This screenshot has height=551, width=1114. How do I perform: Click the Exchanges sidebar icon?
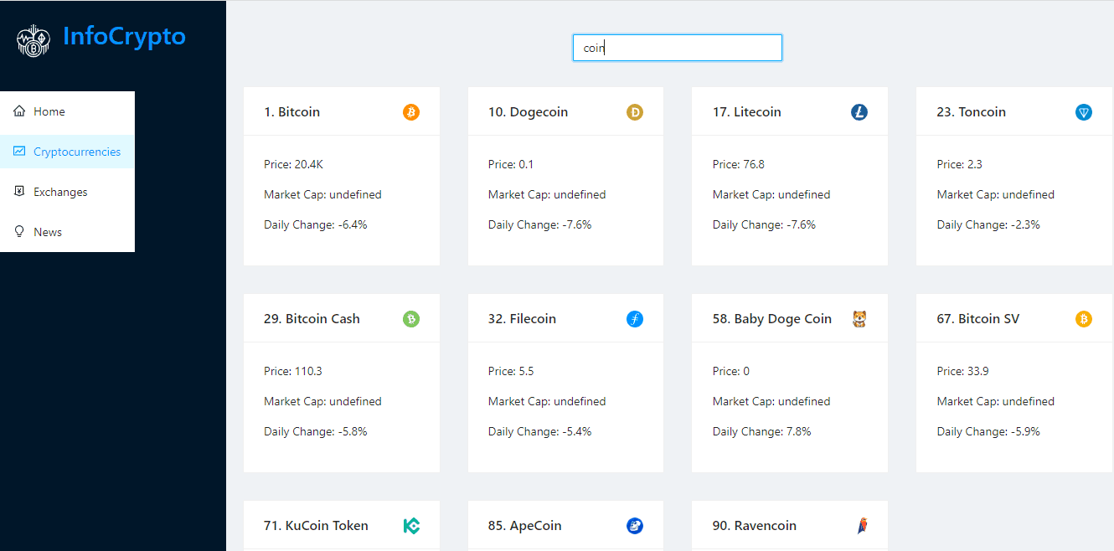[20, 192]
